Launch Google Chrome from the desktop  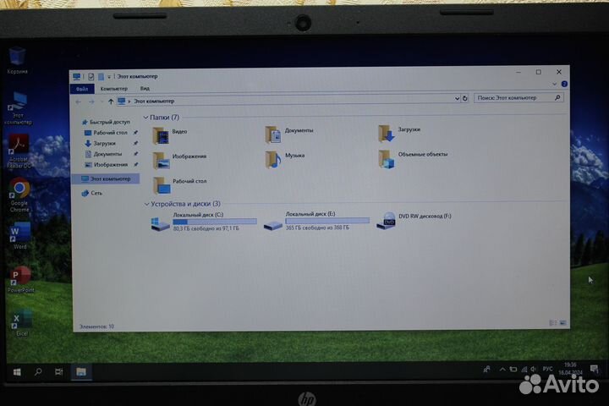pyautogui.click(x=19, y=195)
